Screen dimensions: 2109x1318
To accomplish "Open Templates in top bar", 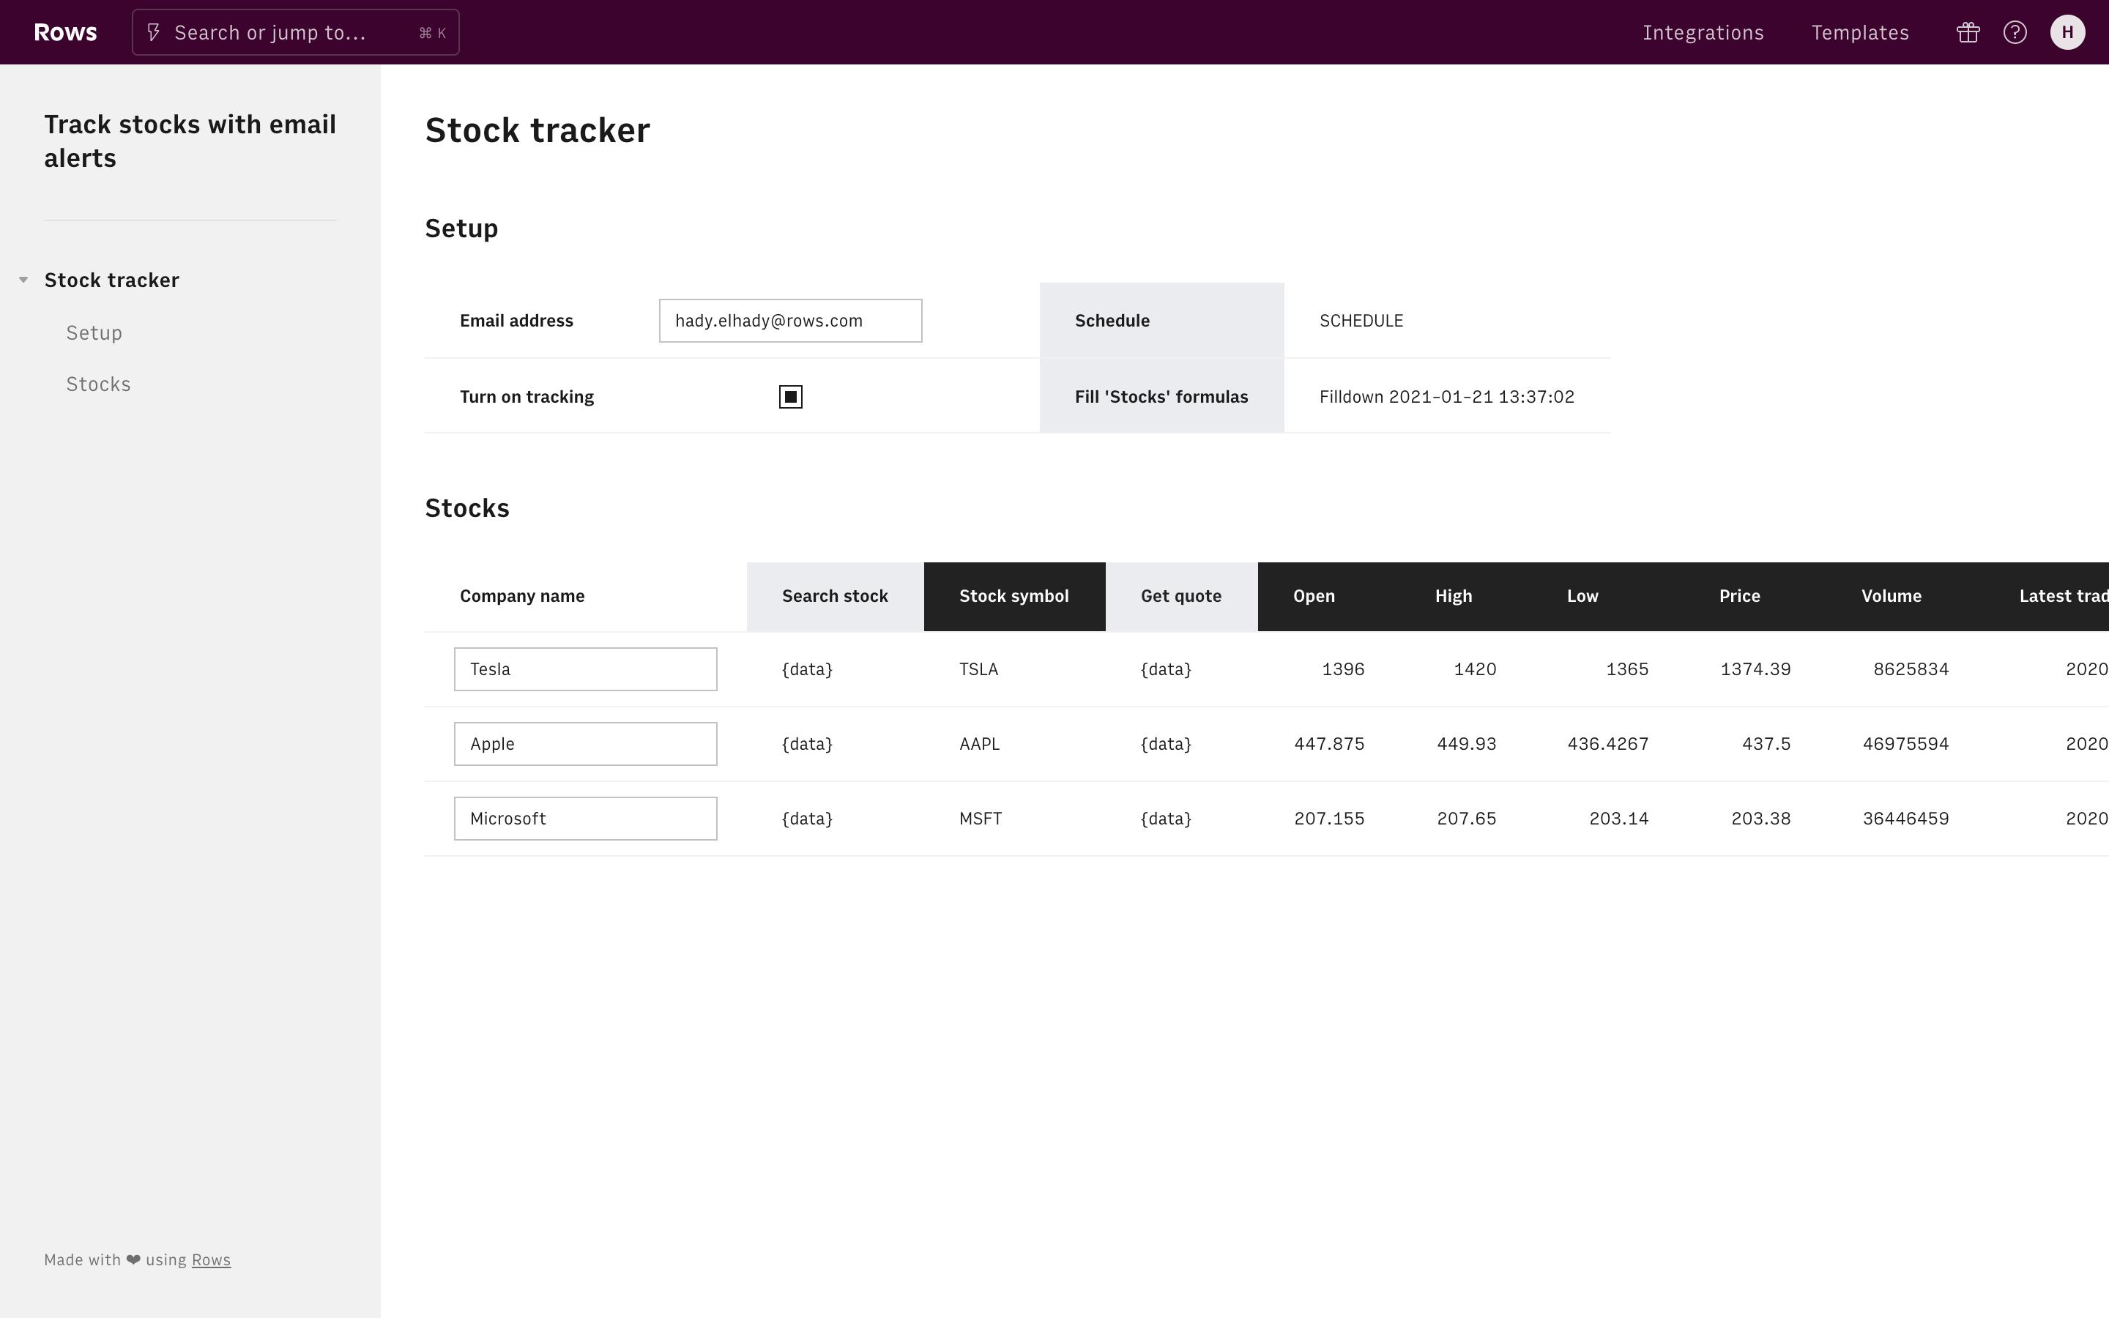I will point(1860,32).
